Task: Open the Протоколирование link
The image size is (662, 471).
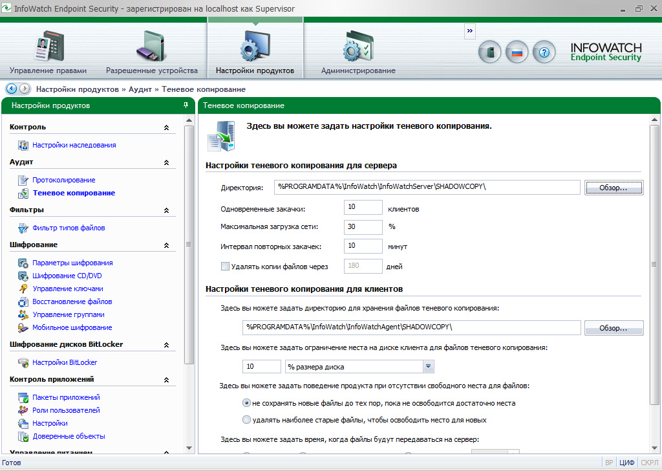Action: (x=64, y=180)
